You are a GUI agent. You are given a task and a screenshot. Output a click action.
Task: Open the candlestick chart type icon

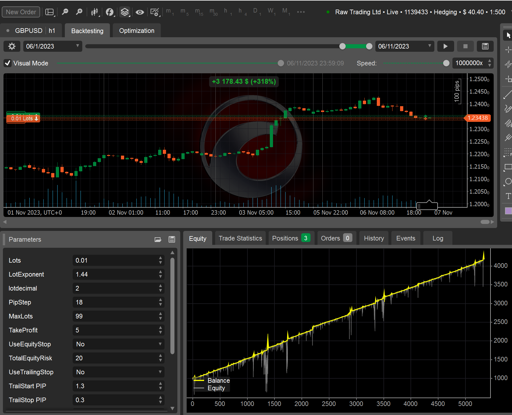[x=94, y=12]
